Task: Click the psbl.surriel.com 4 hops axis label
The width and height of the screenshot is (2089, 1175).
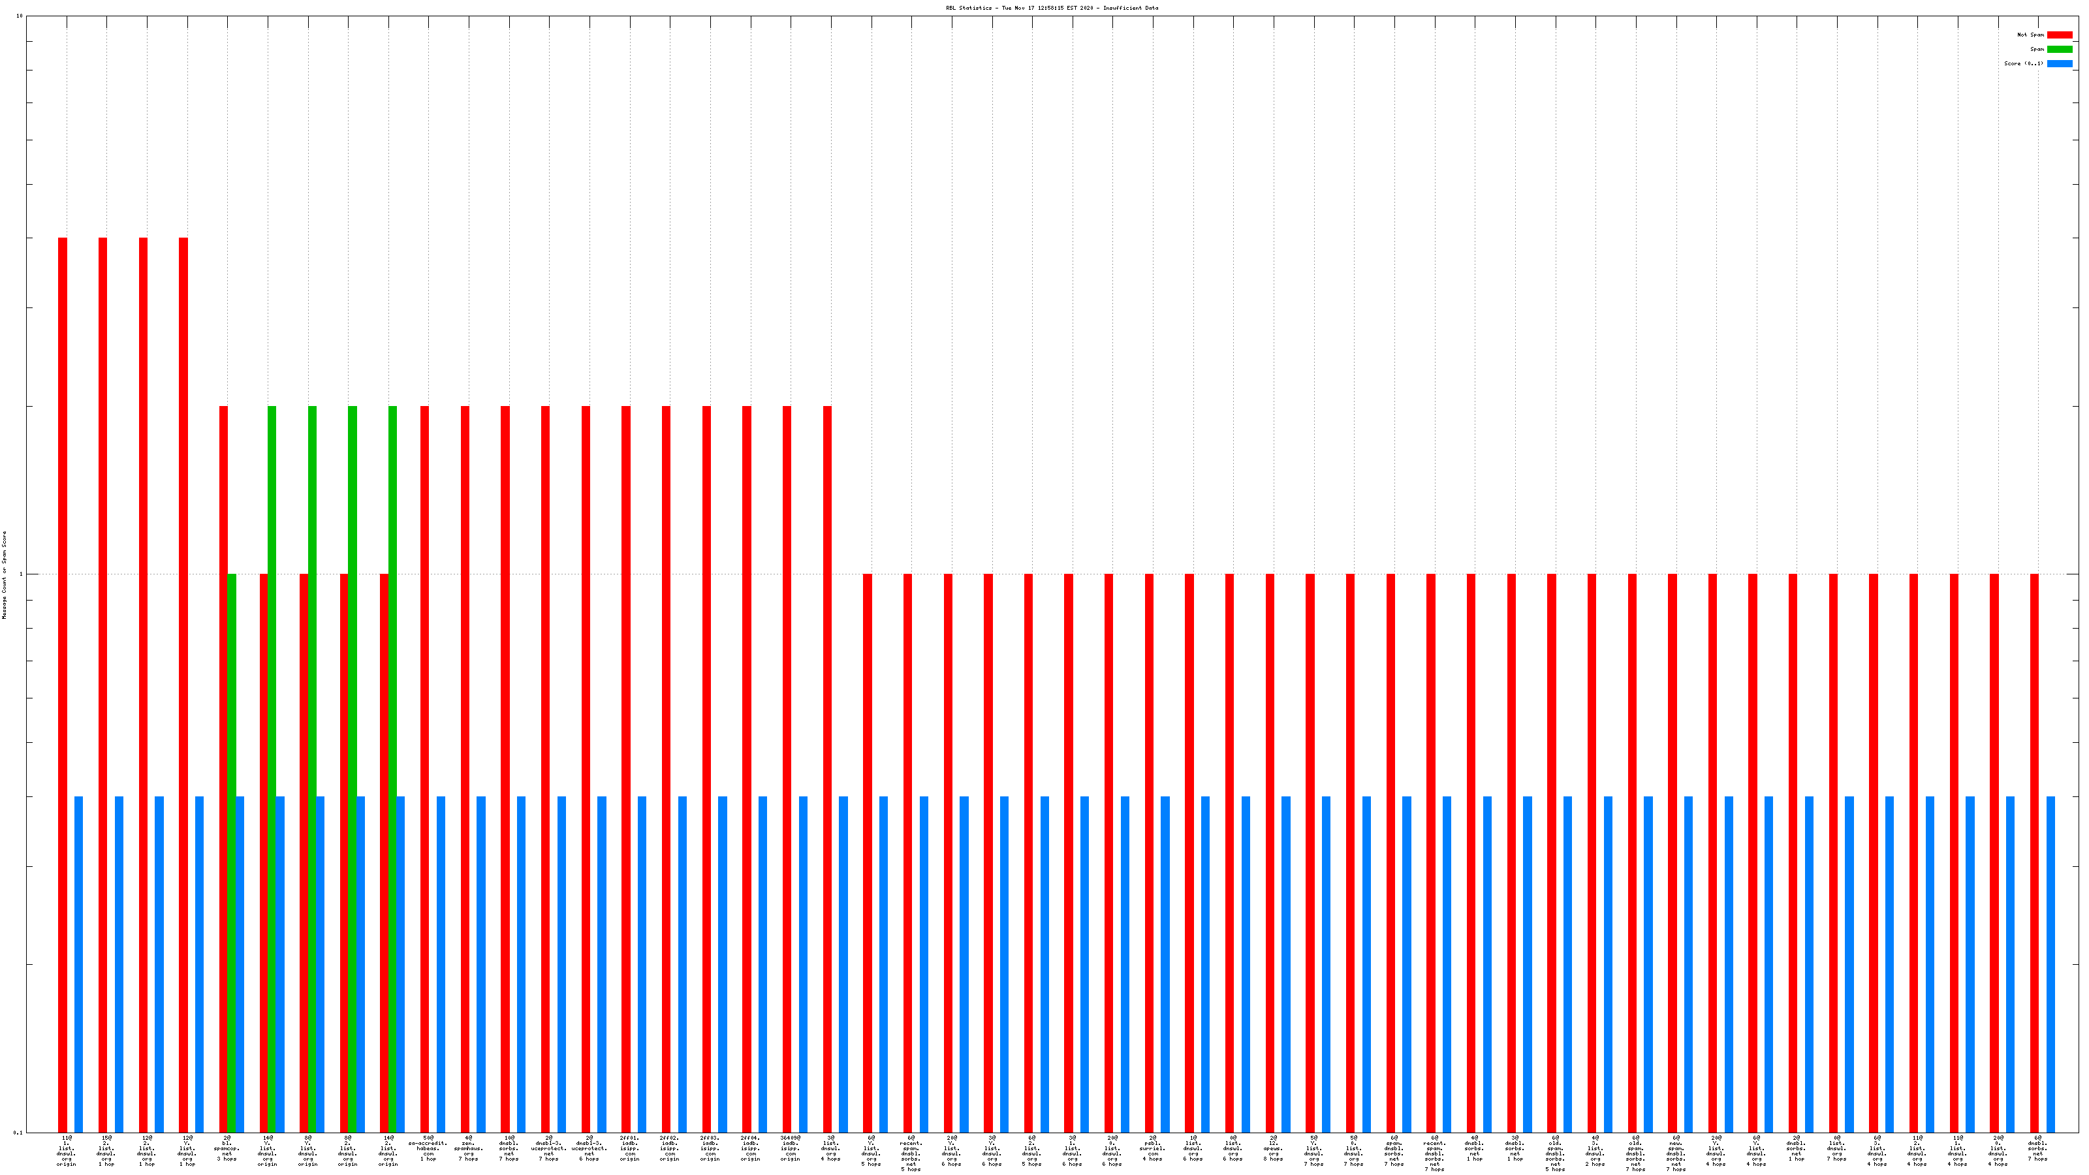Action: [1152, 1149]
